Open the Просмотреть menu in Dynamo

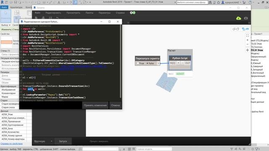[73, 13]
